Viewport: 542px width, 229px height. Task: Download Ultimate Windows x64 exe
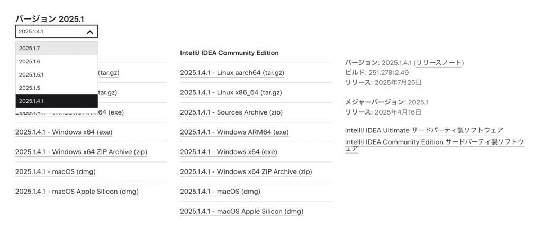[x=64, y=132]
